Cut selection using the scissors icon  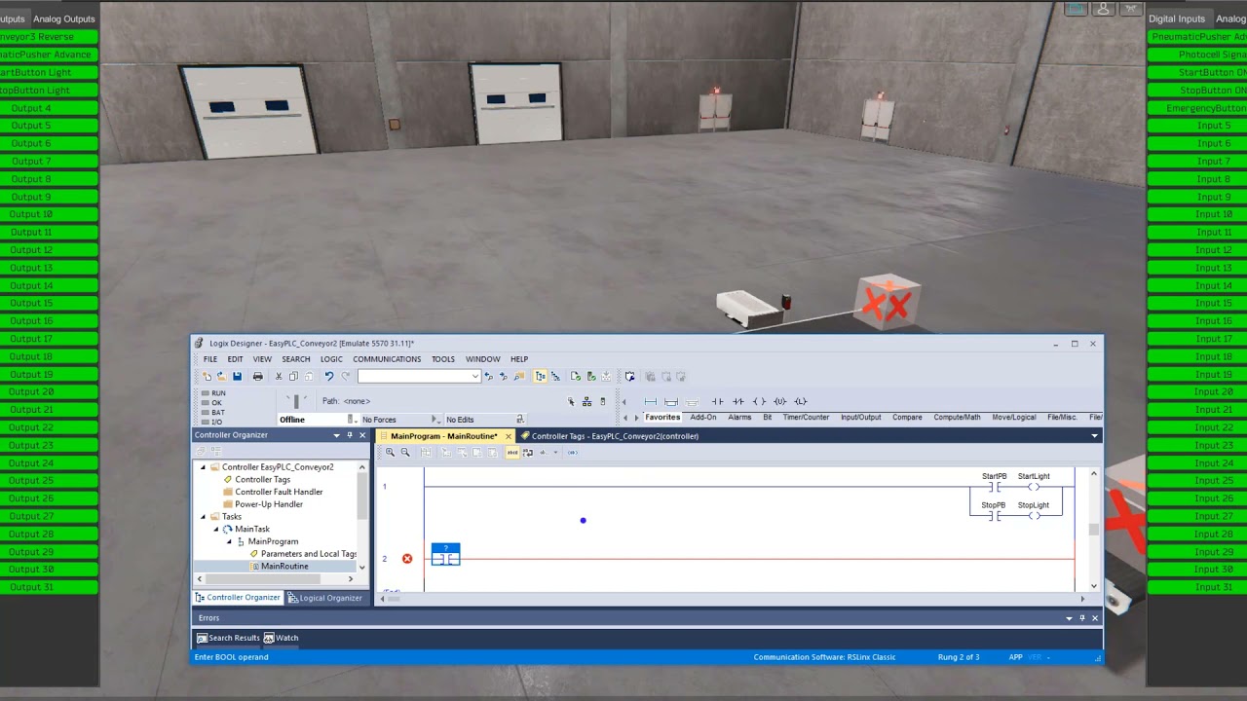(x=279, y=376)
